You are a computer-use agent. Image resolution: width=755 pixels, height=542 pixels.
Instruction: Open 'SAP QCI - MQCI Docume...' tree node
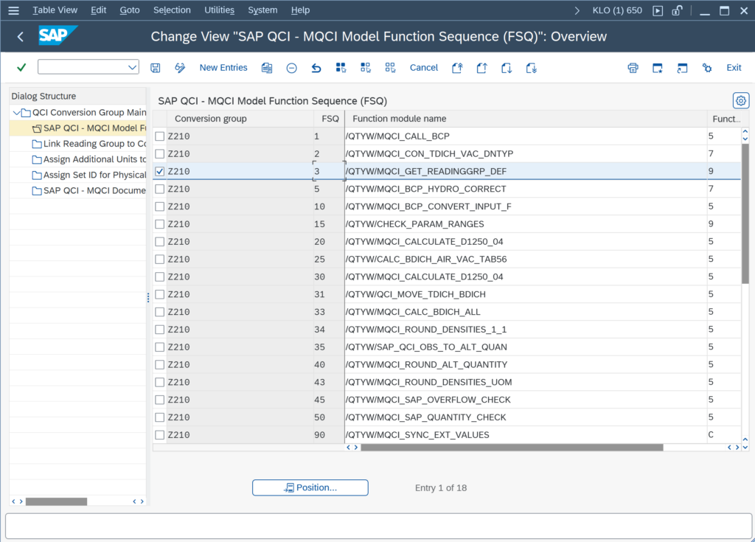[89, 191]
